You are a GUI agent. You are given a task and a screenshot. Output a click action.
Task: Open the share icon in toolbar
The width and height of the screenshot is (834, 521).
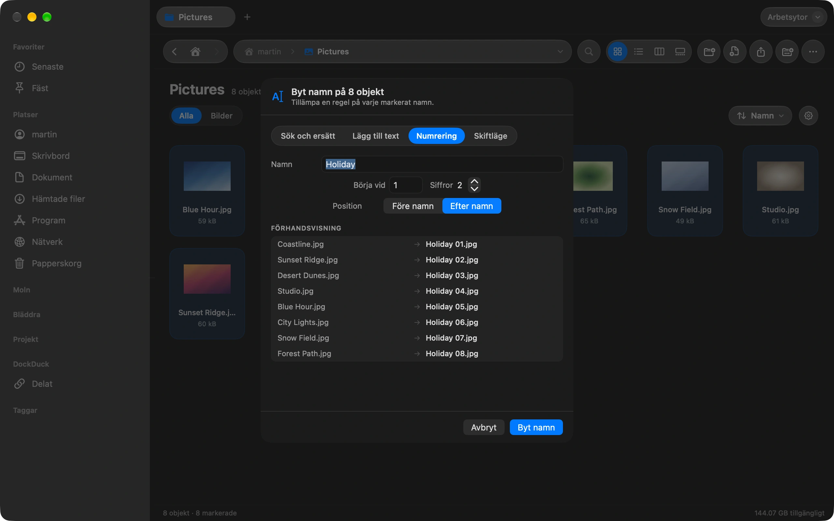761,52
